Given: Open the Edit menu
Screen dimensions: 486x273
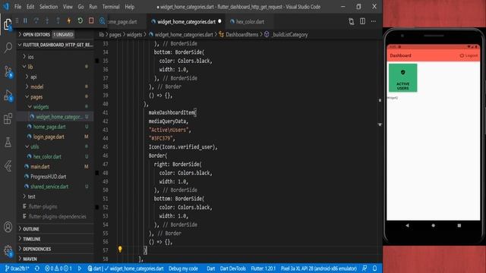Looking at the screenshot, I should click(x=30, y=7).
